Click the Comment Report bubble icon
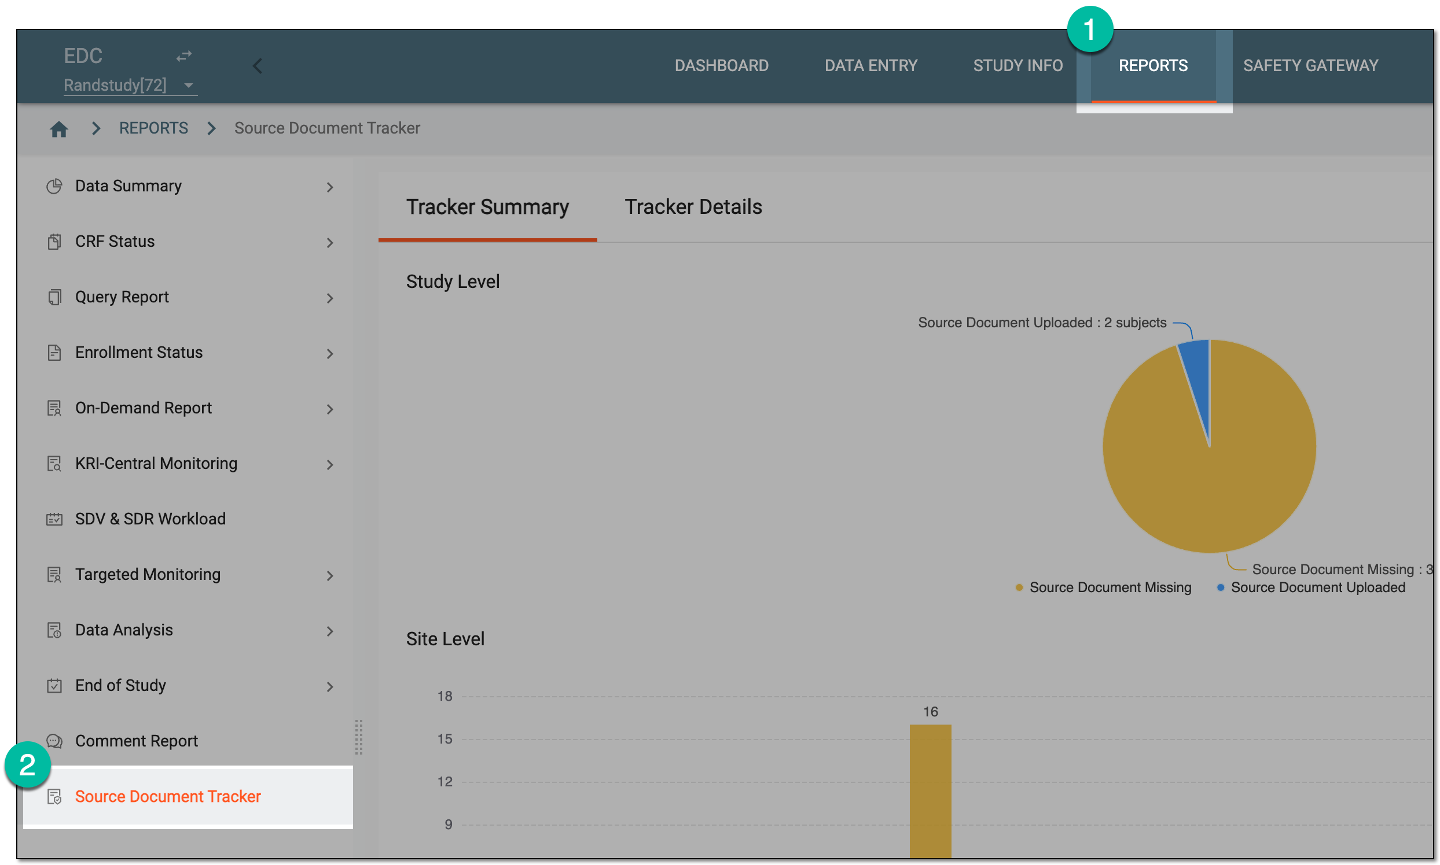 tap(54, 741)
